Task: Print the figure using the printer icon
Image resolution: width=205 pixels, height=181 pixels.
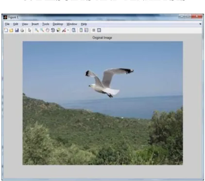Action: 22,30
